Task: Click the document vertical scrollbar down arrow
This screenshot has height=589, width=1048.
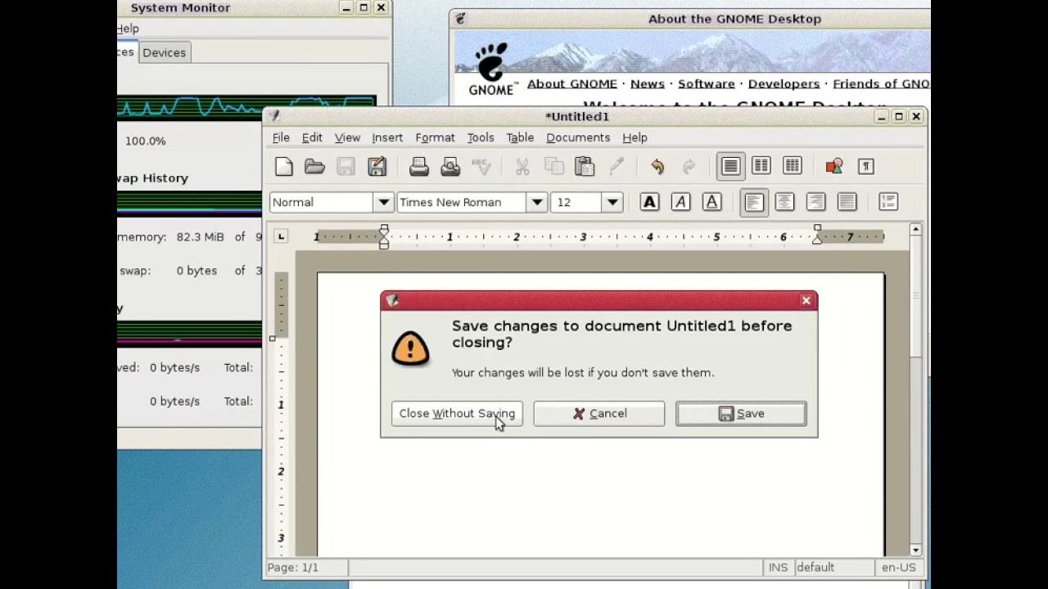Action: tap(916, 550)
